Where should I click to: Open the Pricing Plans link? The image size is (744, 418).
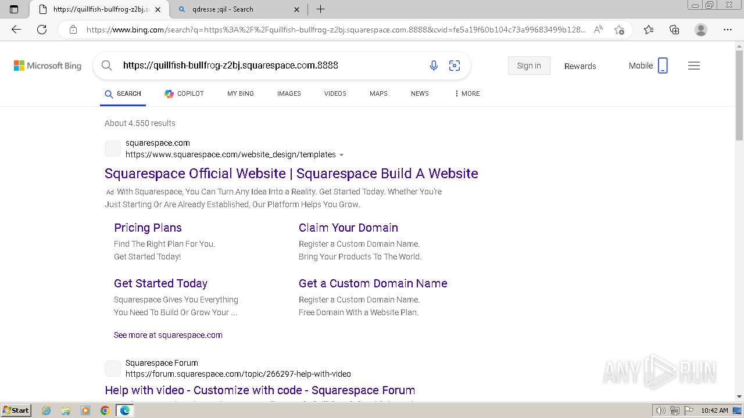pos(148,228)
